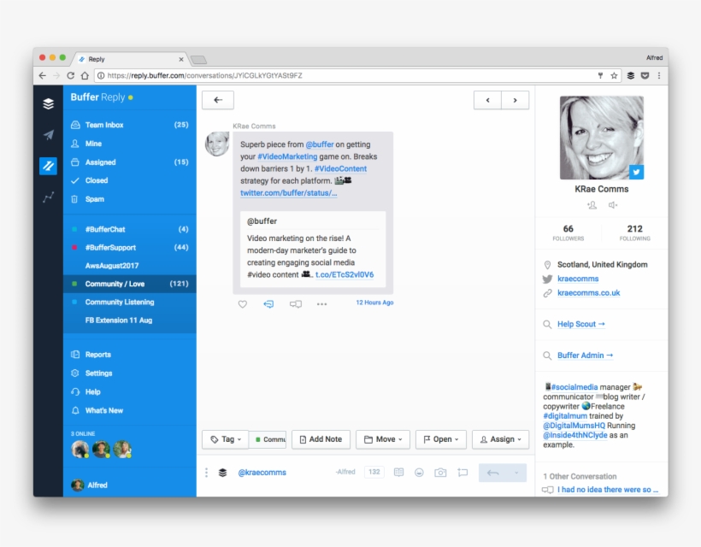This screenshot has height=547, width=701.
Task: Open the emoji picker in the reply composer
Action: (418, 472)
